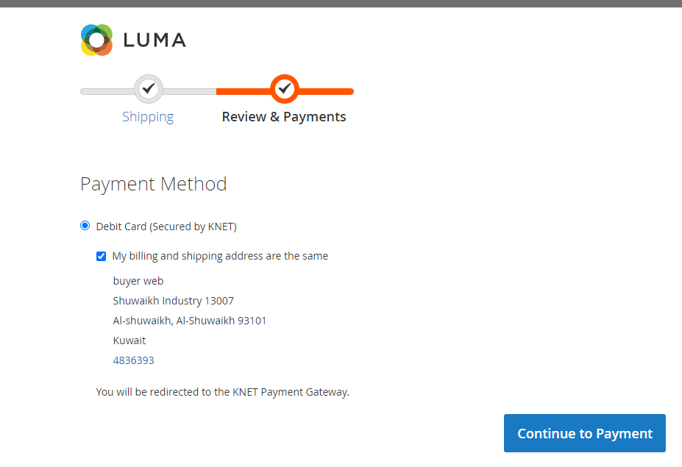Viewport: 682px width, 467px height.
Task: Click the Payment Method heading
Action: pyautogui.click(x=154, y=184)
